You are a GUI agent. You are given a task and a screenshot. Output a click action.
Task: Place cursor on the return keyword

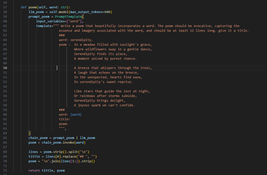(34, 171)
